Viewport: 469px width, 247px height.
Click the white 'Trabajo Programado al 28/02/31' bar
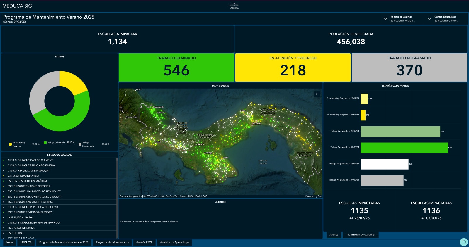(385, 164)
